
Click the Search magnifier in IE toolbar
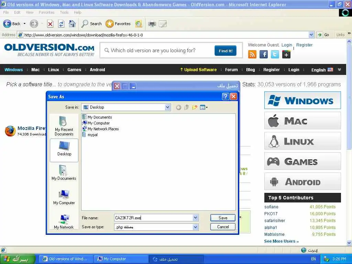[85, 24]
